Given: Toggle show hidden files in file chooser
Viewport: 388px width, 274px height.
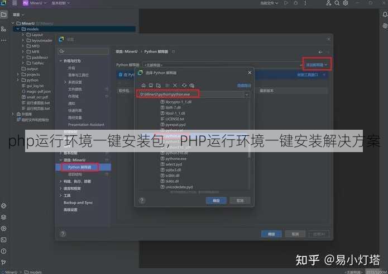Looking at the screenshot, I should point(192,86).
